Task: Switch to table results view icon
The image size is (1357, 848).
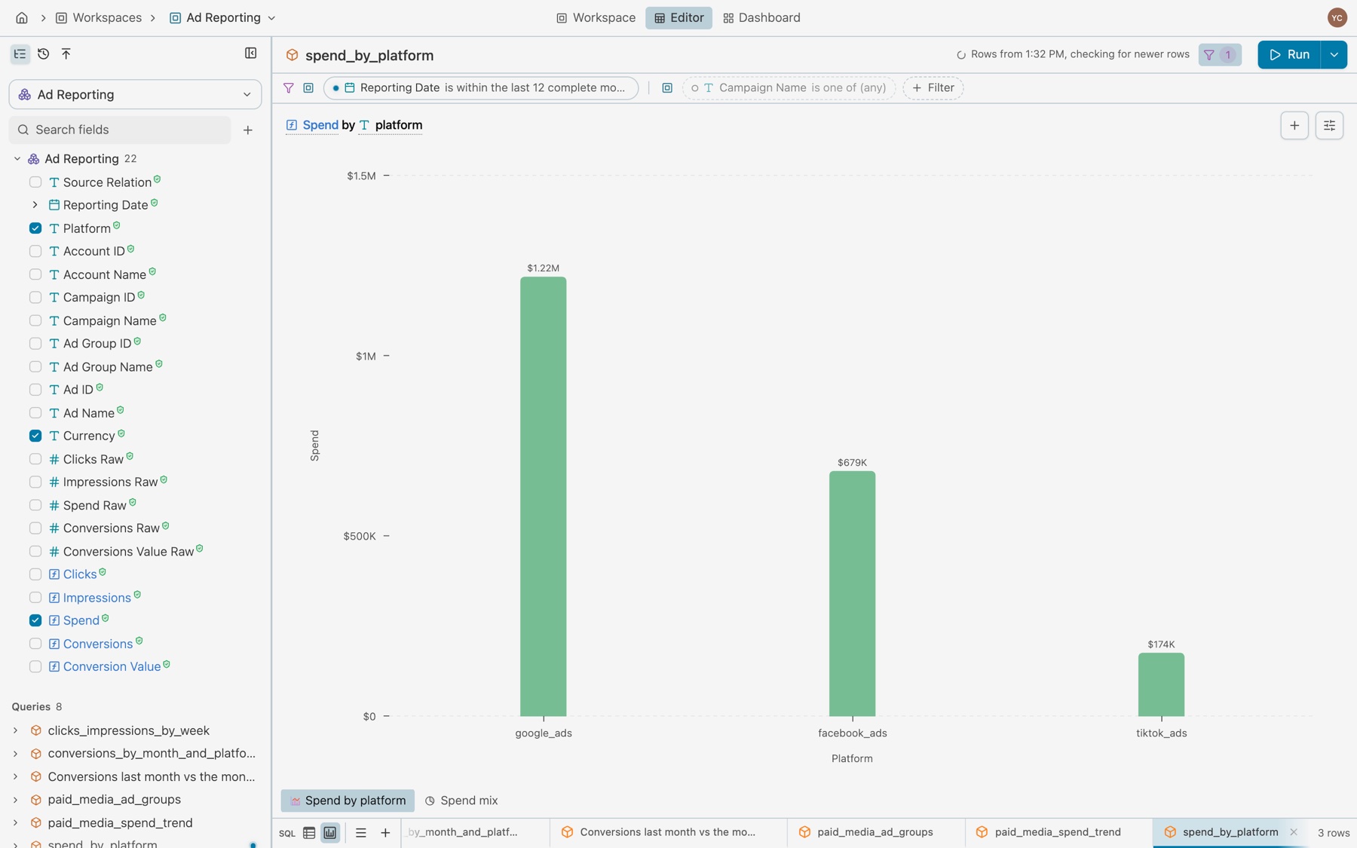Action: tap(309, 833)
